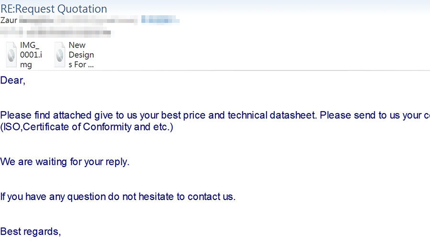Select sender name Zaur
This screenshot has width=430, height=242.
[x=9, y=20]
